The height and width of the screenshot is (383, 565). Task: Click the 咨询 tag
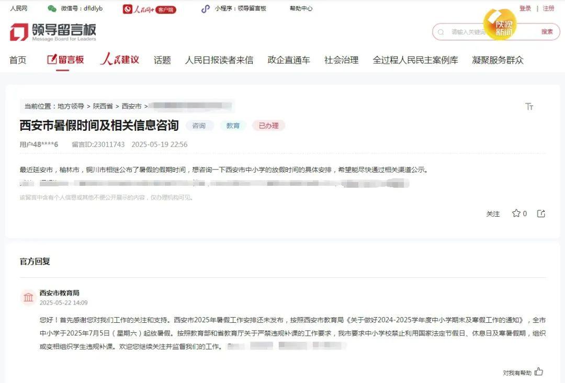(199, 126)
